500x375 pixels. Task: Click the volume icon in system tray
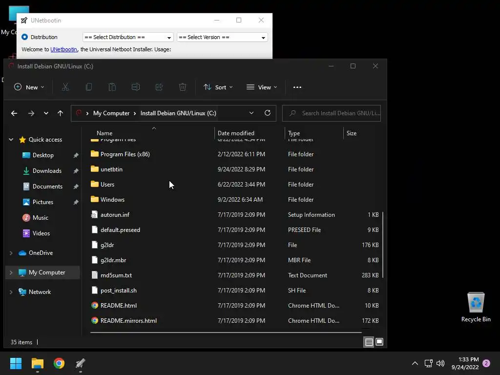tap(440, 363)
